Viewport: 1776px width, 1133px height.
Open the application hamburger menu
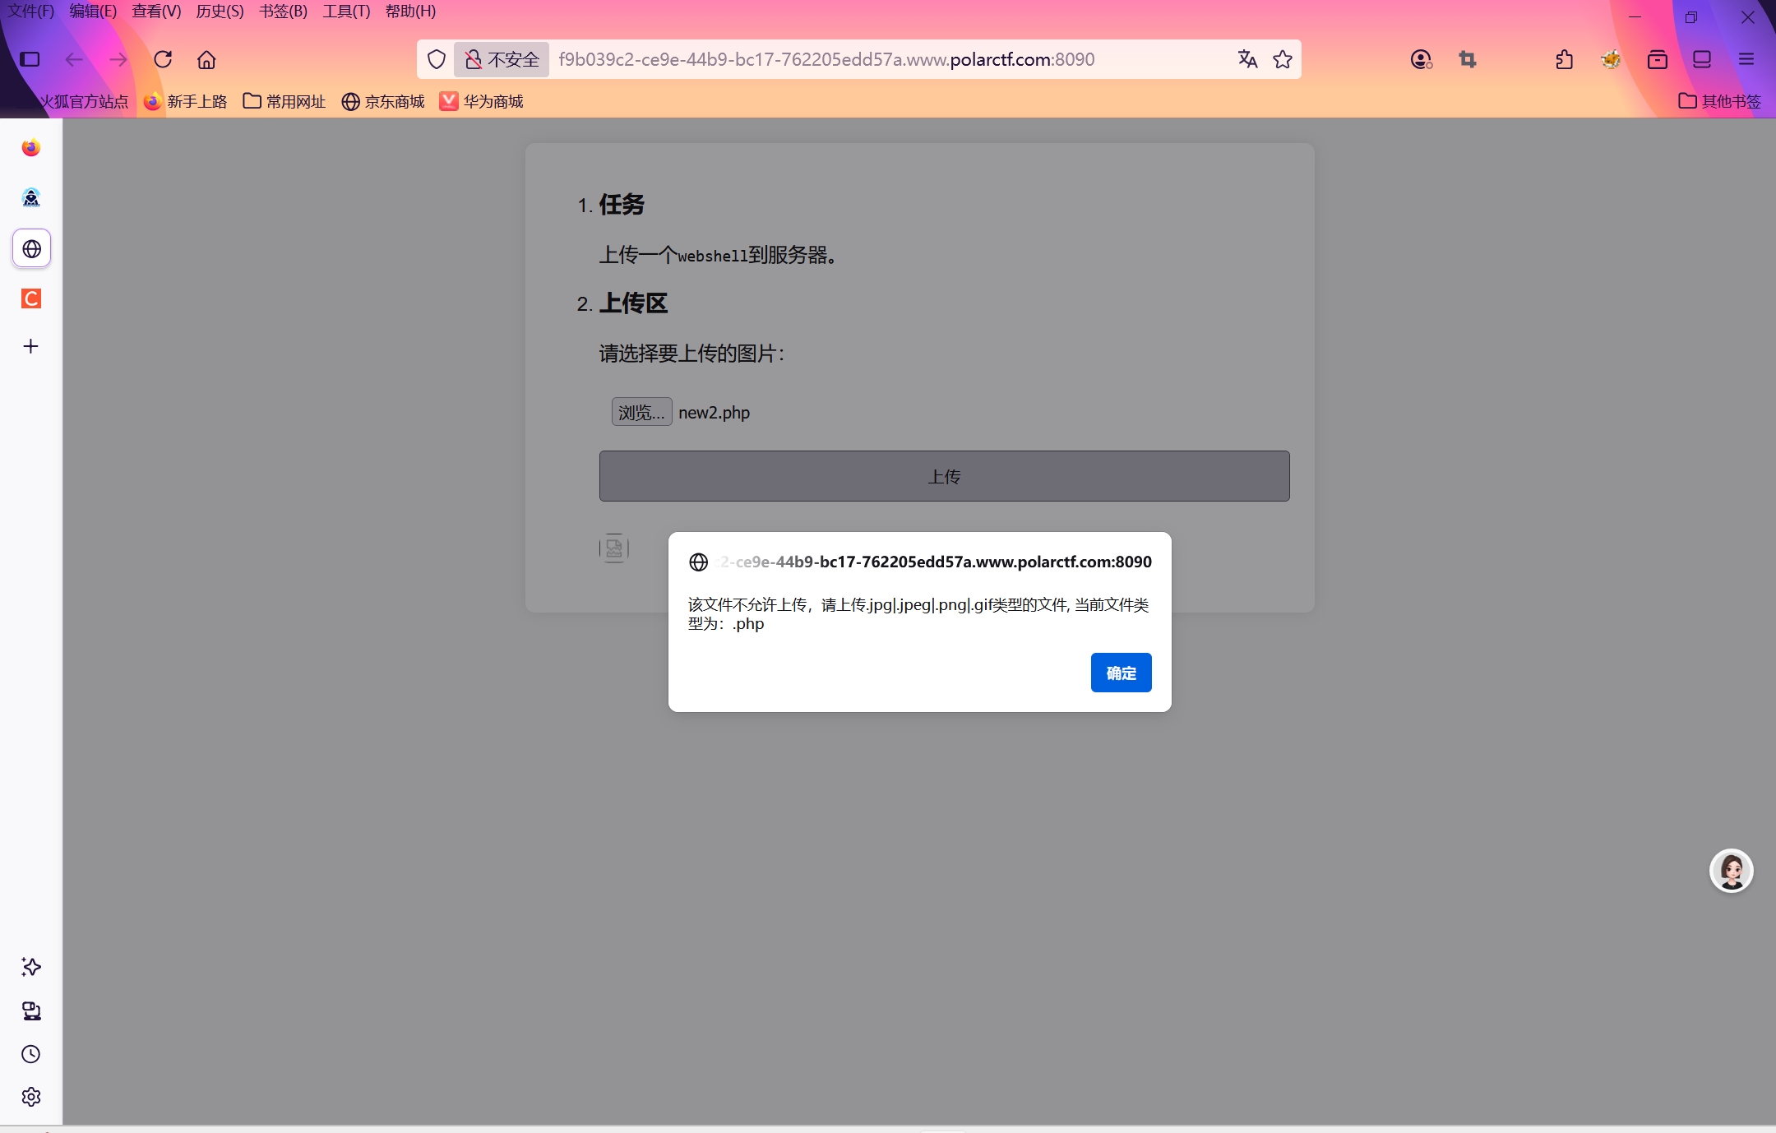pos(1746,59)
